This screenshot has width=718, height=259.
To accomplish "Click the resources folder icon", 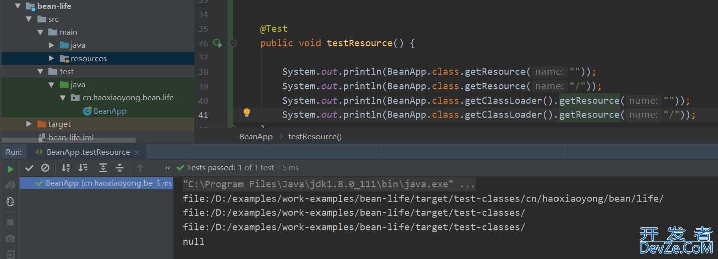I will [64, 58].
